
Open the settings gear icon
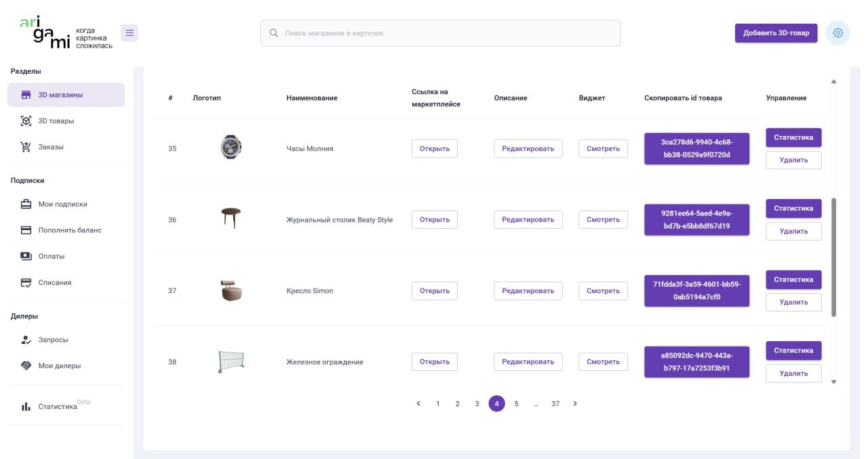[x=838, y=32]
